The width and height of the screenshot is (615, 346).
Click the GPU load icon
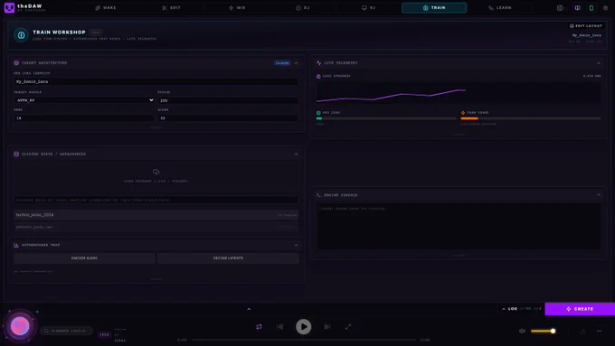pos(318,112)
